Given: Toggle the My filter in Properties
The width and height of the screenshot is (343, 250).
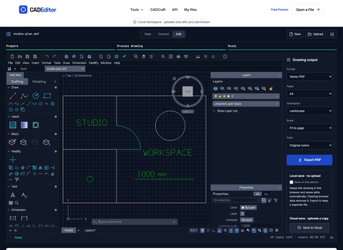Looking at the screenshot, I should click(x=266, y=194).
